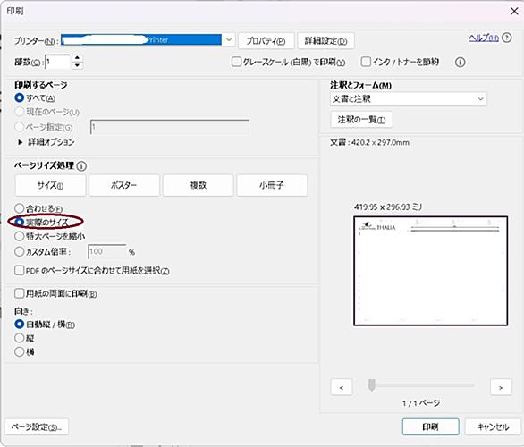
Task: Switch to the ポスター page sizing tab
Action: click(124, 185)
